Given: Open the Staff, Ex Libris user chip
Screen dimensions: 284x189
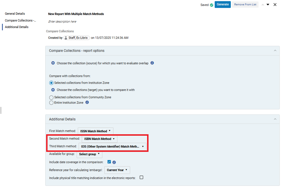Looking at the screenshot, I should [x=77, y=38].
